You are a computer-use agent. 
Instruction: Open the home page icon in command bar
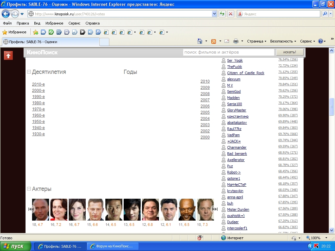click(x=200, y=41)
